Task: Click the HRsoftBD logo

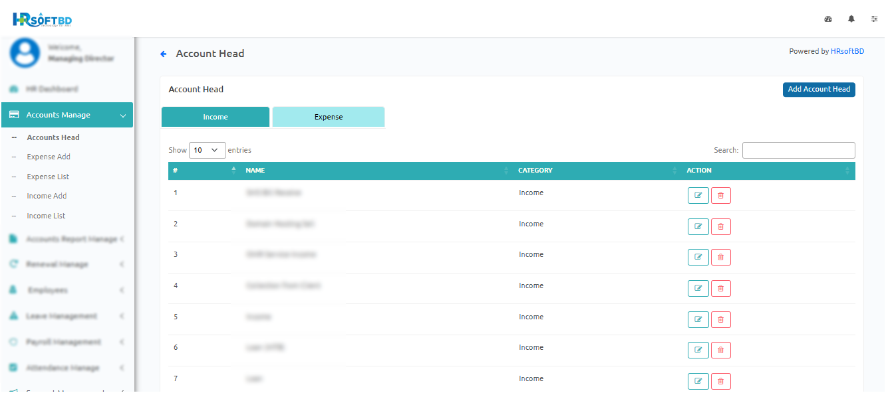Action: (x=42, y=20)
